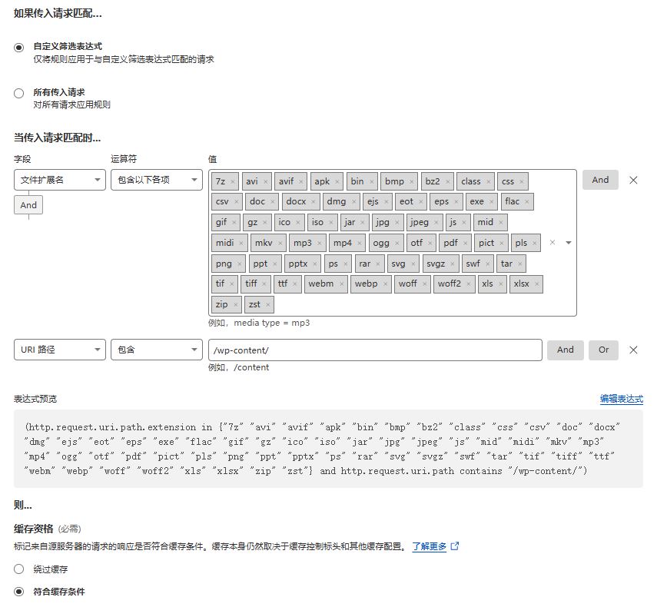Click the /wp-content/ value input field

click(x=375, y=350)
